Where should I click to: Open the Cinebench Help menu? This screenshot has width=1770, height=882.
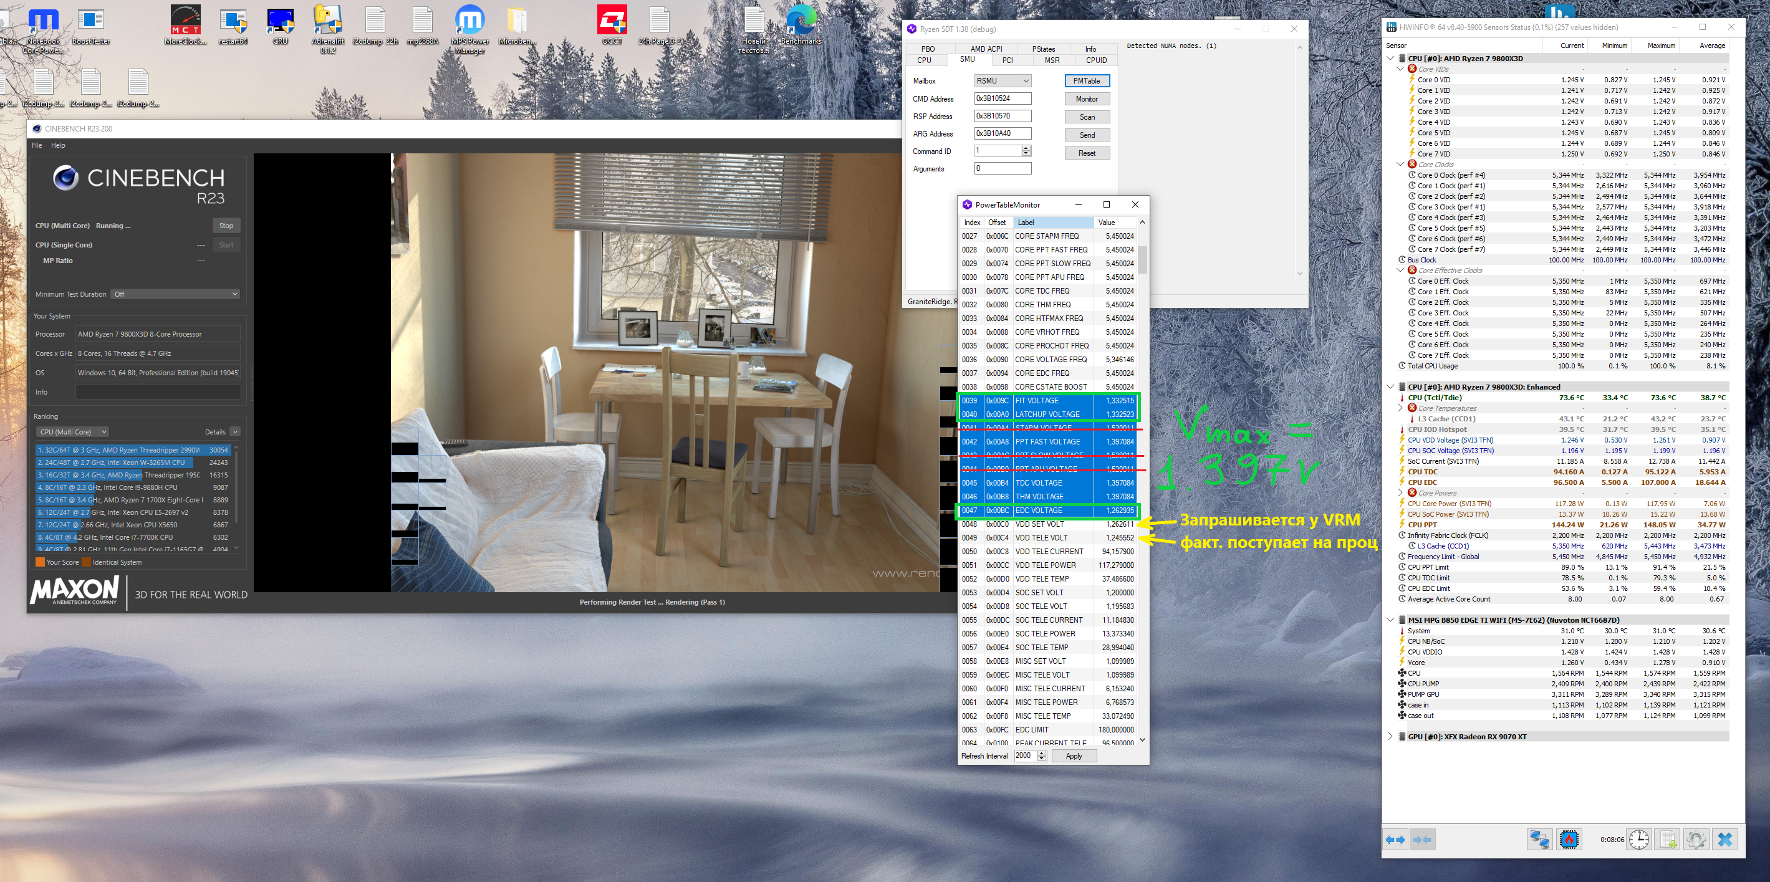[x=58, y=146]
